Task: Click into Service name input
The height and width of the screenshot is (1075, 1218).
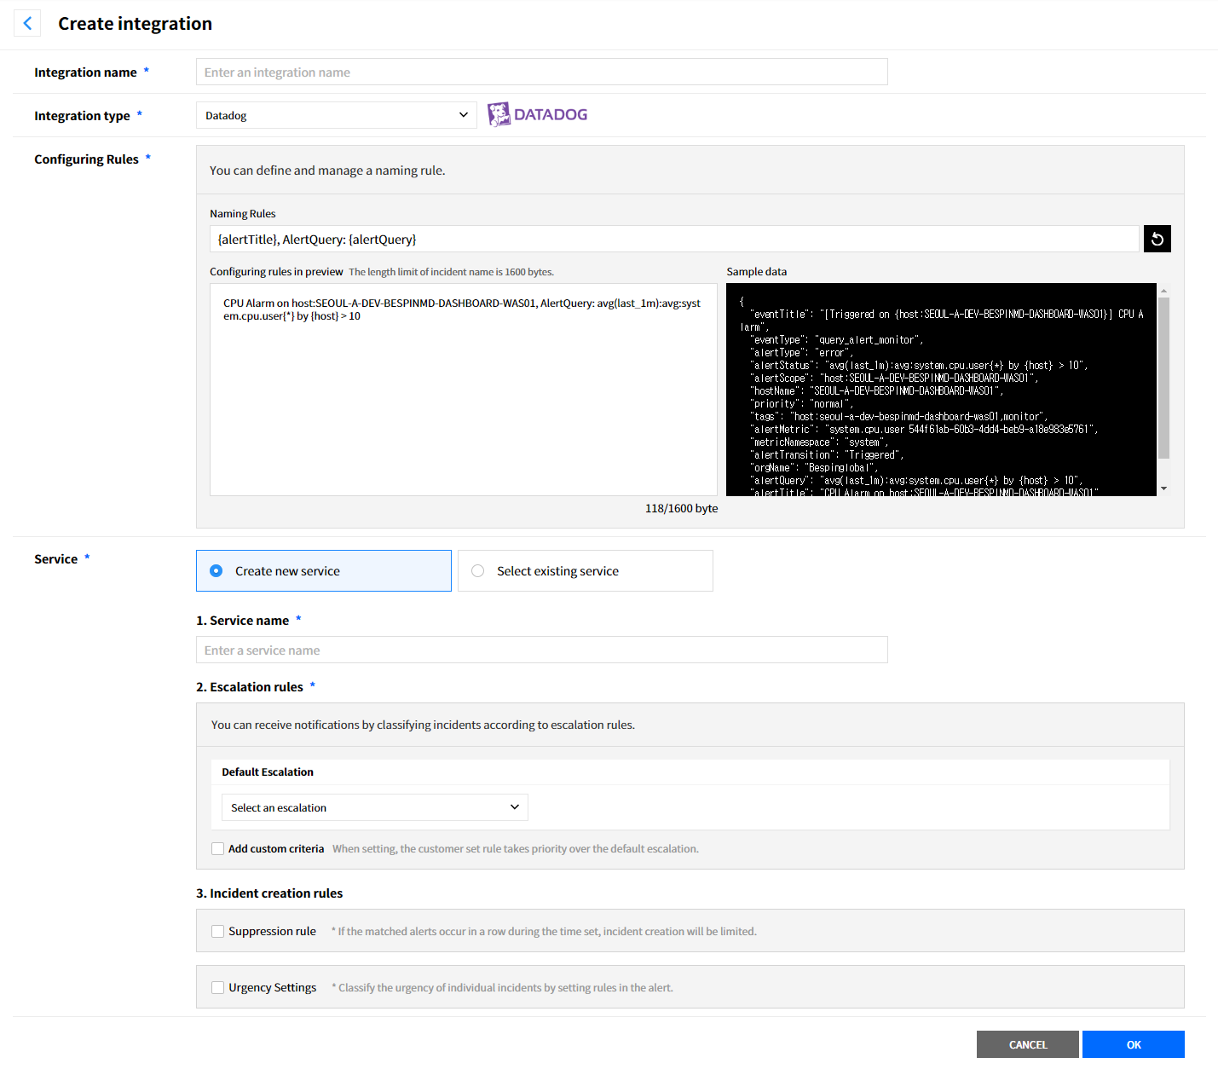Action: coord(541,650)
